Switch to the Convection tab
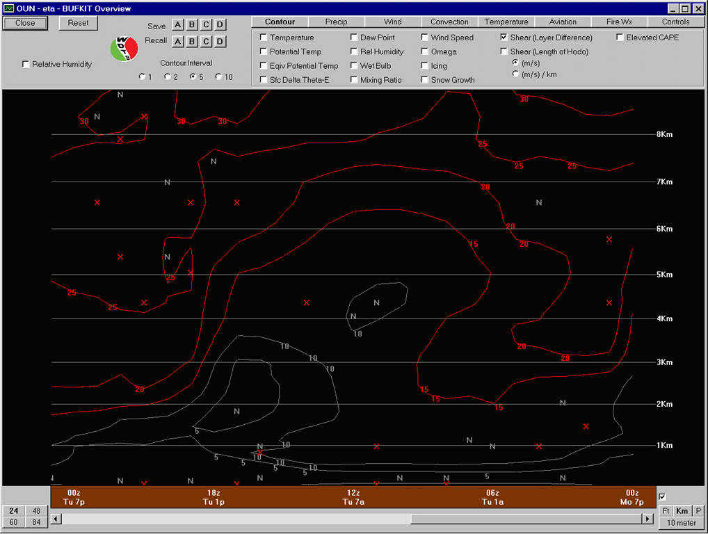 pos(449,22)
